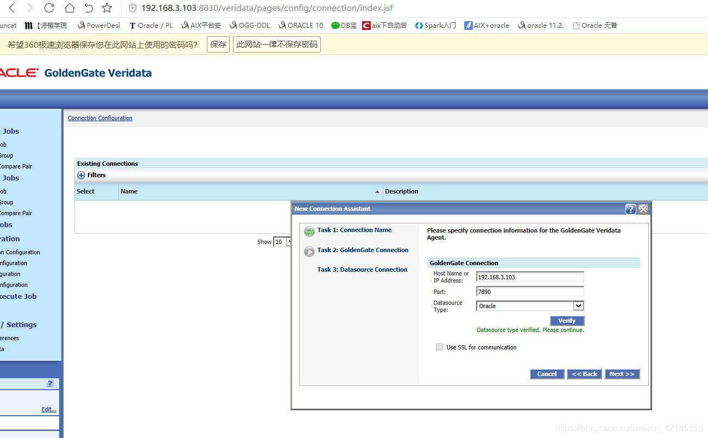Screen dimensions: 708x438
Task: Open the ORACLE 10 bookmark
Action: tap(301, 26)
